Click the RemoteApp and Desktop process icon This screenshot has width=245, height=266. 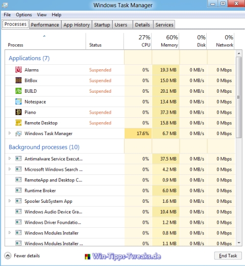pos(18,180)
